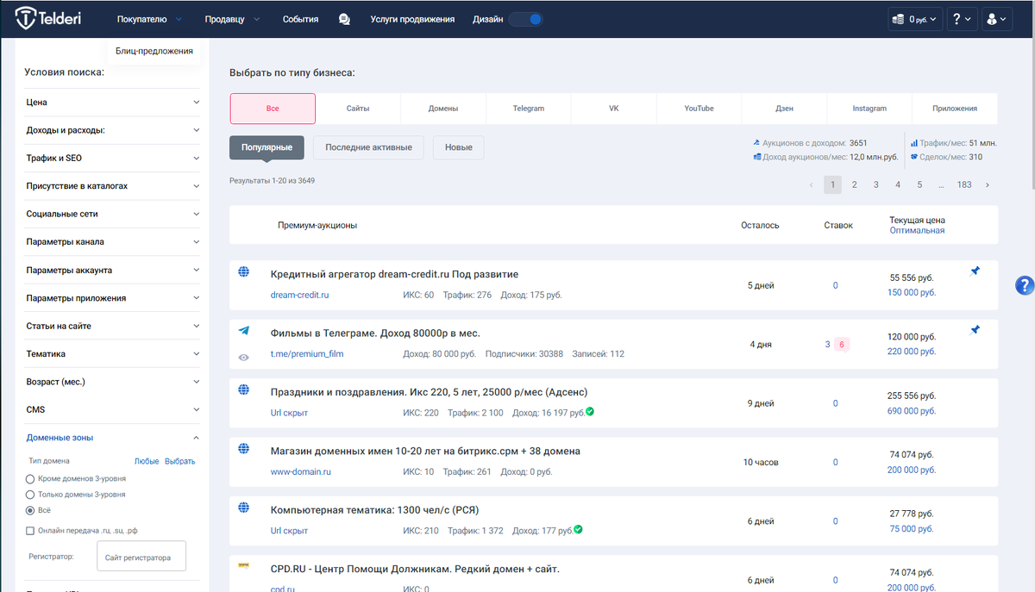Viewport: 1035px width, 592px height.
Task: Open the user profile menu
Action: (996, 19)
